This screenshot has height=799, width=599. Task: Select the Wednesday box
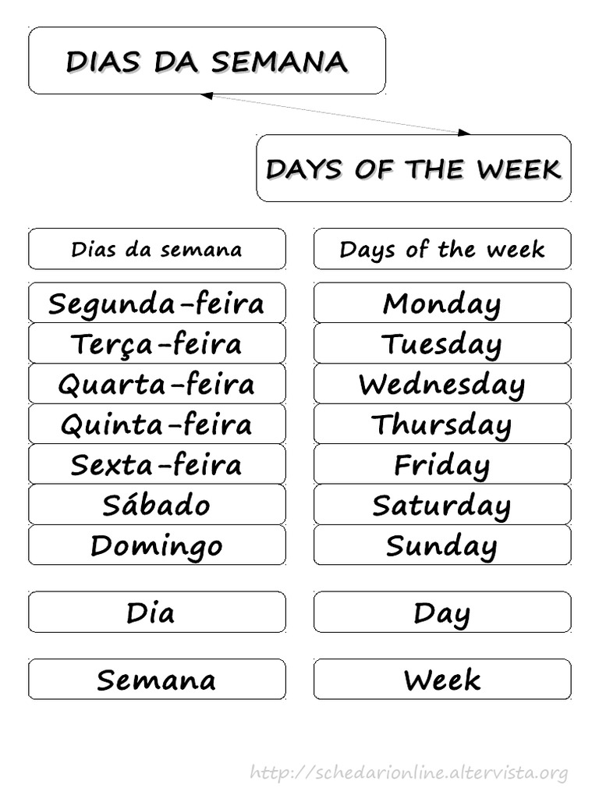[x=442, y=384]
